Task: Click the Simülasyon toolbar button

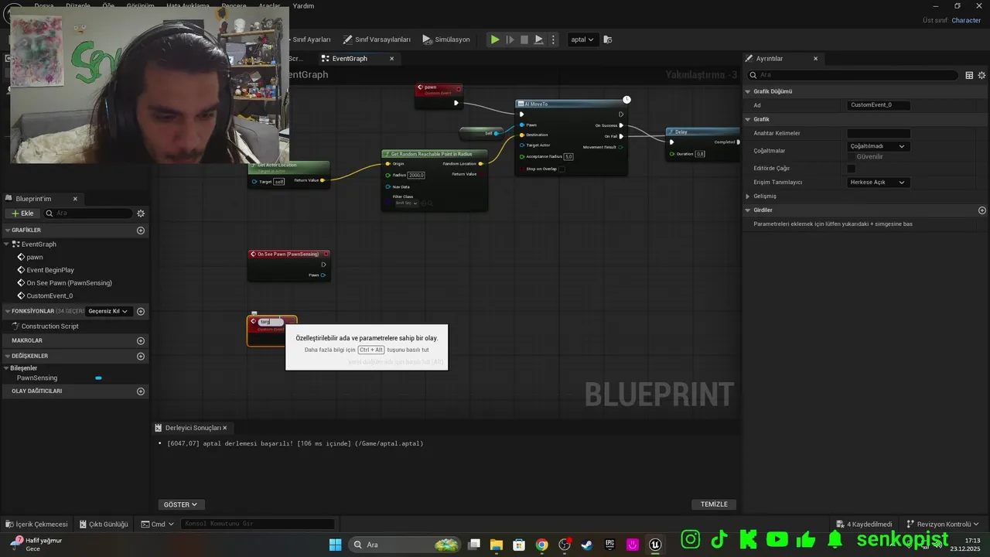Action: coord(446,39)
